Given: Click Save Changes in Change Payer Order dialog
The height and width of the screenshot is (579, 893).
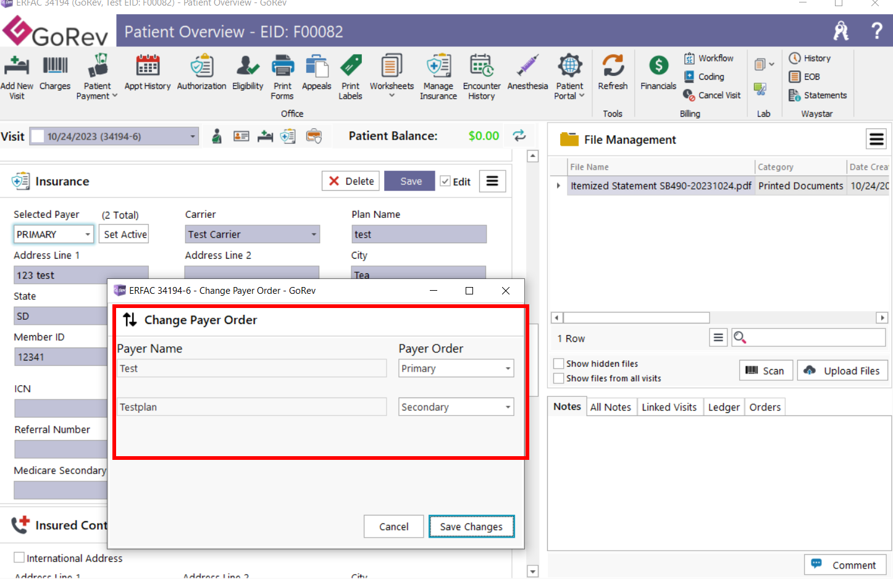Looking at the screenshot, I should click(x=471, y=527).
